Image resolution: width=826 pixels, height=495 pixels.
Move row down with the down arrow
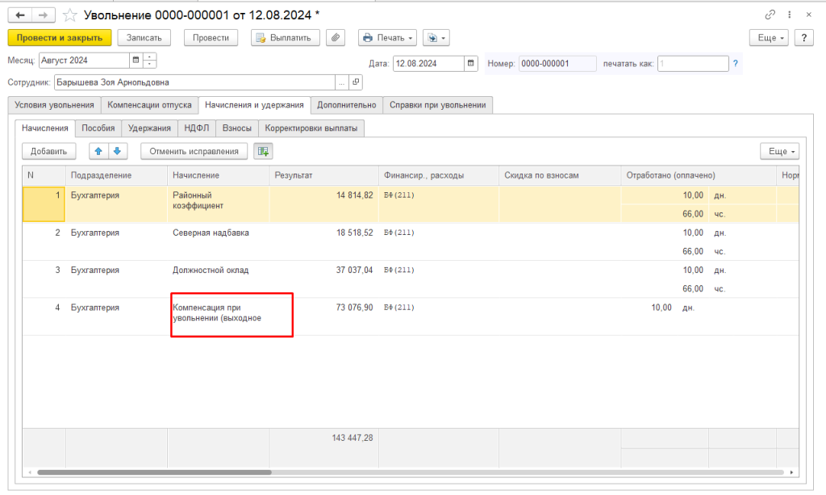pos(117,151)
